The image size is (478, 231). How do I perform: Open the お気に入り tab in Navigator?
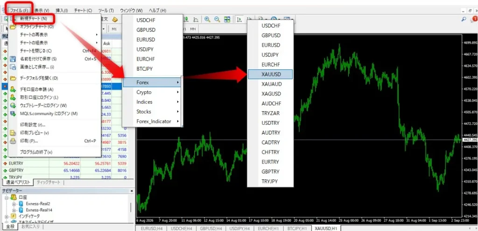29,226
